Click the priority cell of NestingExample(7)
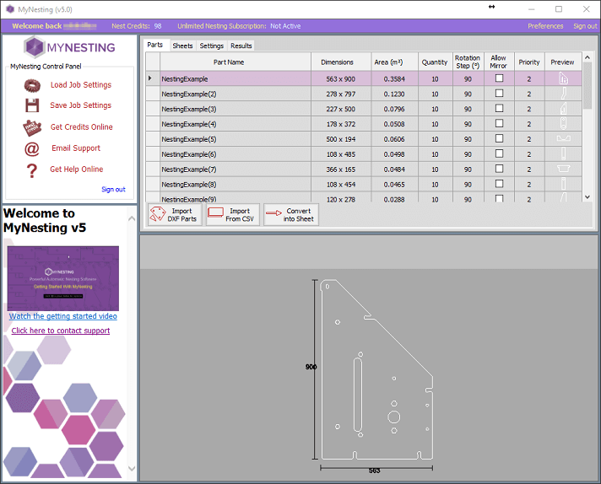 [529, 169]
